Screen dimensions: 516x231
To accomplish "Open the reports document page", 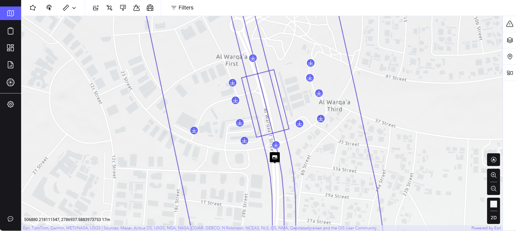I will coord(11,65).
